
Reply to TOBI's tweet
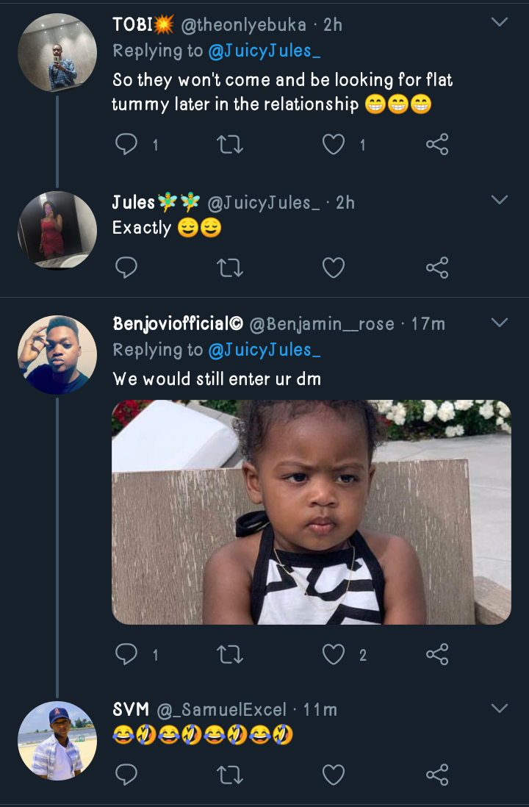(127, 145)
